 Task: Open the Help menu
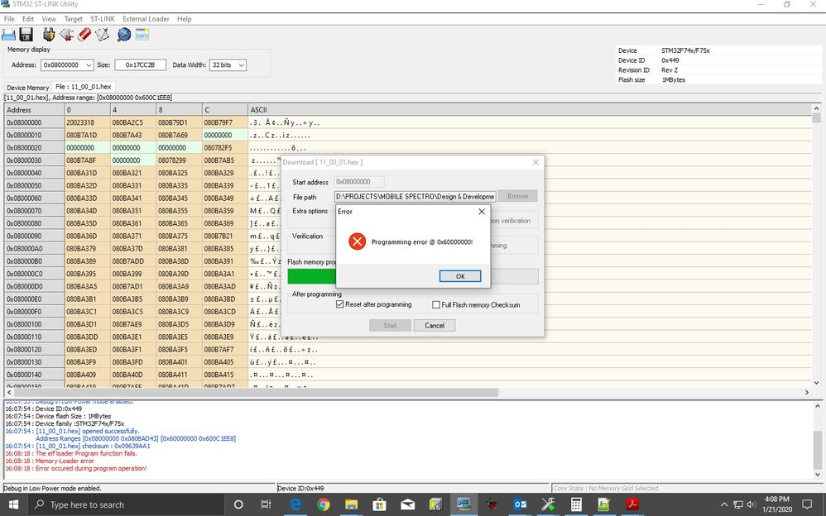(185, 19)
